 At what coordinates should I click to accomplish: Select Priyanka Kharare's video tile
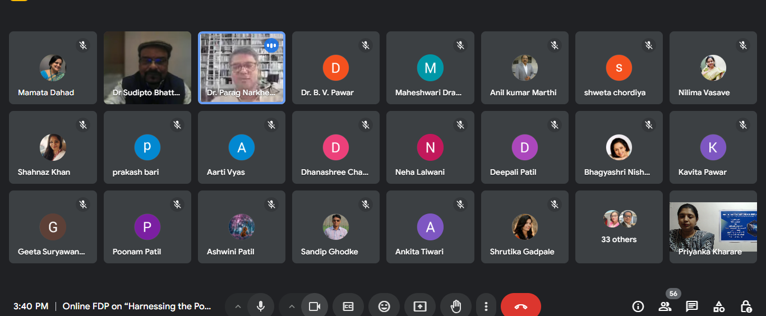pyautogui.click(x=713, y=227)
